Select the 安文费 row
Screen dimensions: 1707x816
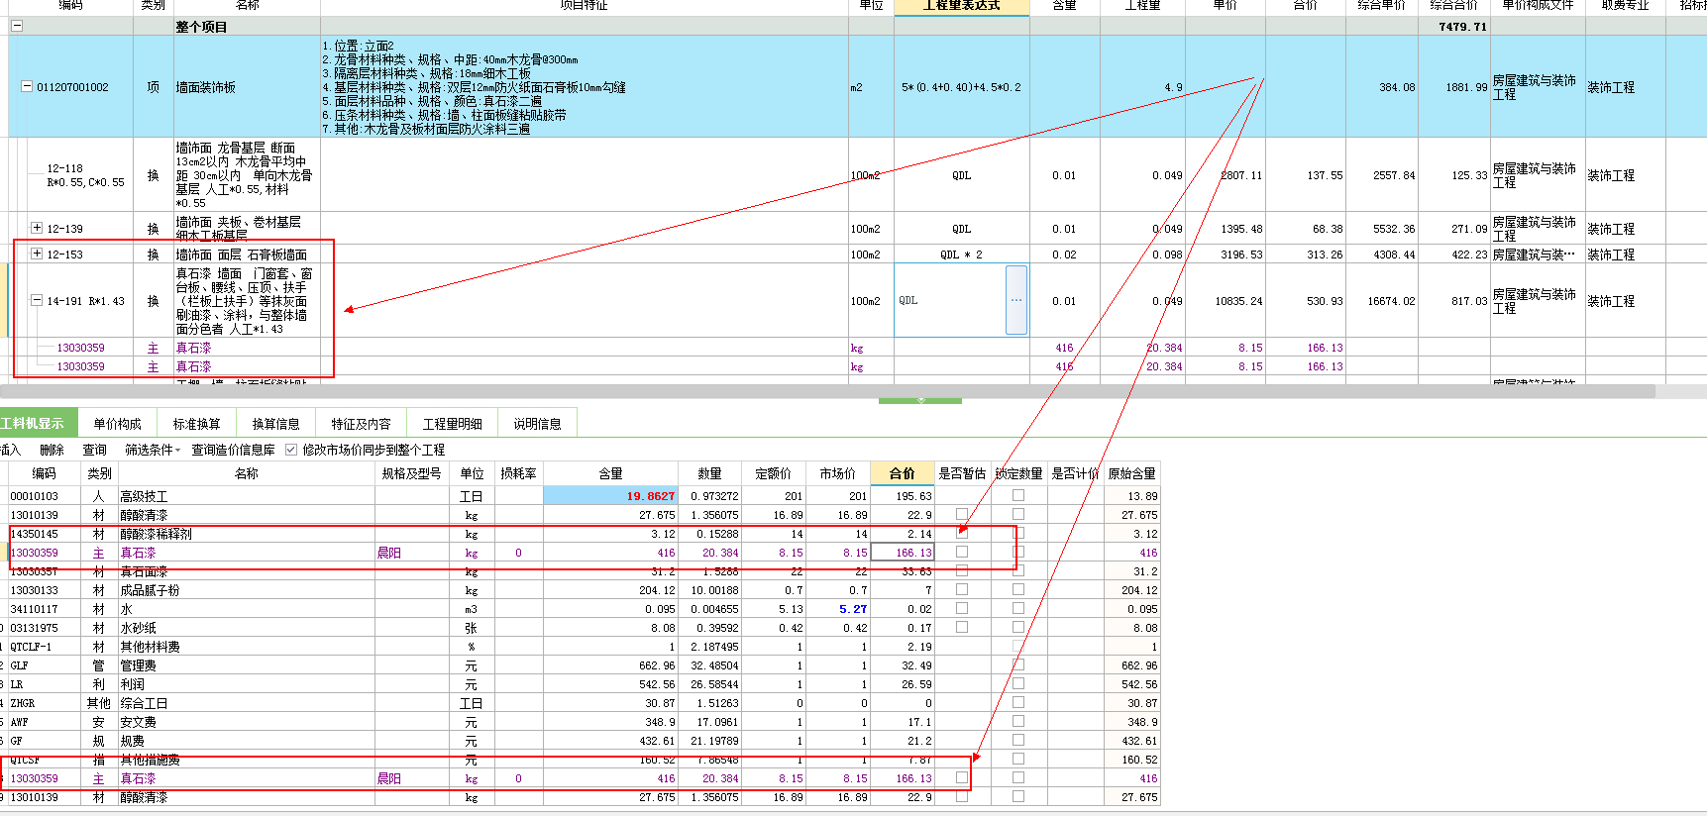(x=580, y=722)
